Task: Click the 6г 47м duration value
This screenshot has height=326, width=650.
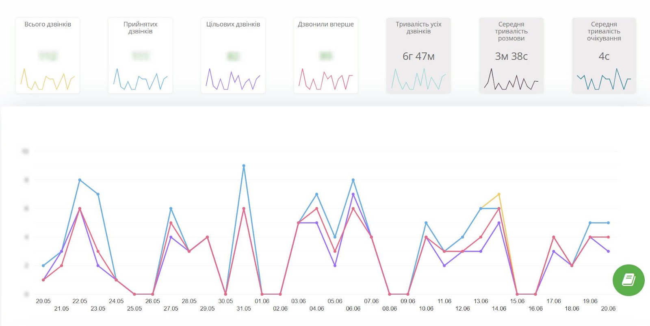Action: pyautogui.click(x=418, y=57)
